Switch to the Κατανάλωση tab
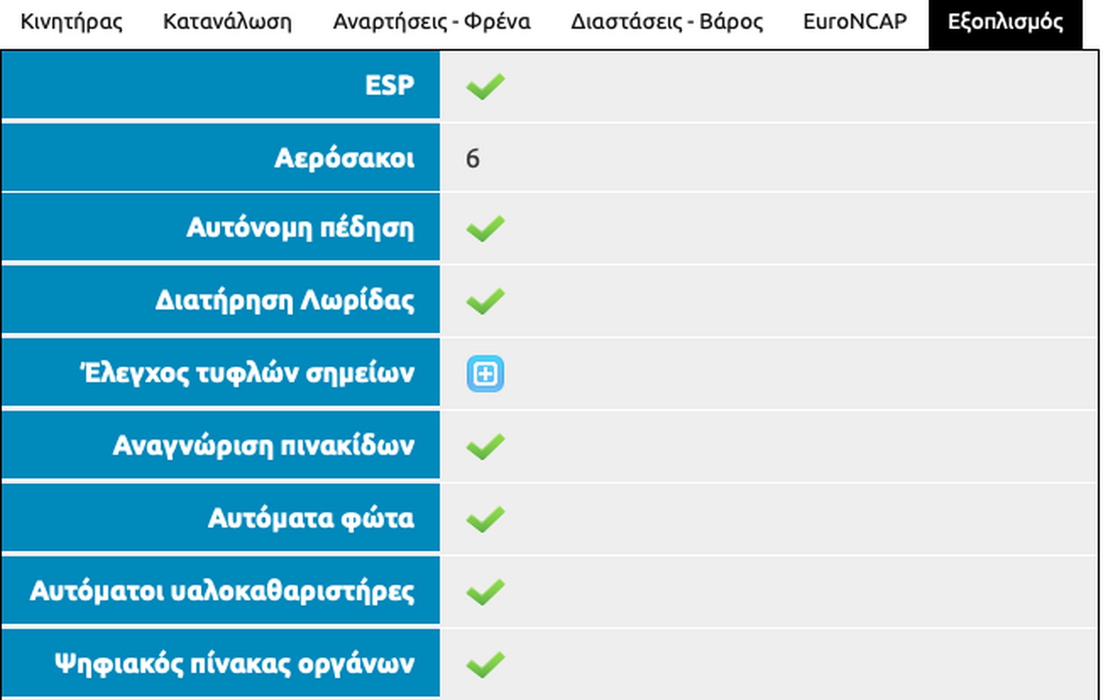Screen dimensions: 1103x700 [x=227, y=22]
